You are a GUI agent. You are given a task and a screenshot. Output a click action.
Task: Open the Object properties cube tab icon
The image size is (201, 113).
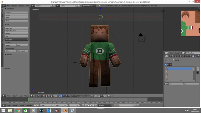180,56
